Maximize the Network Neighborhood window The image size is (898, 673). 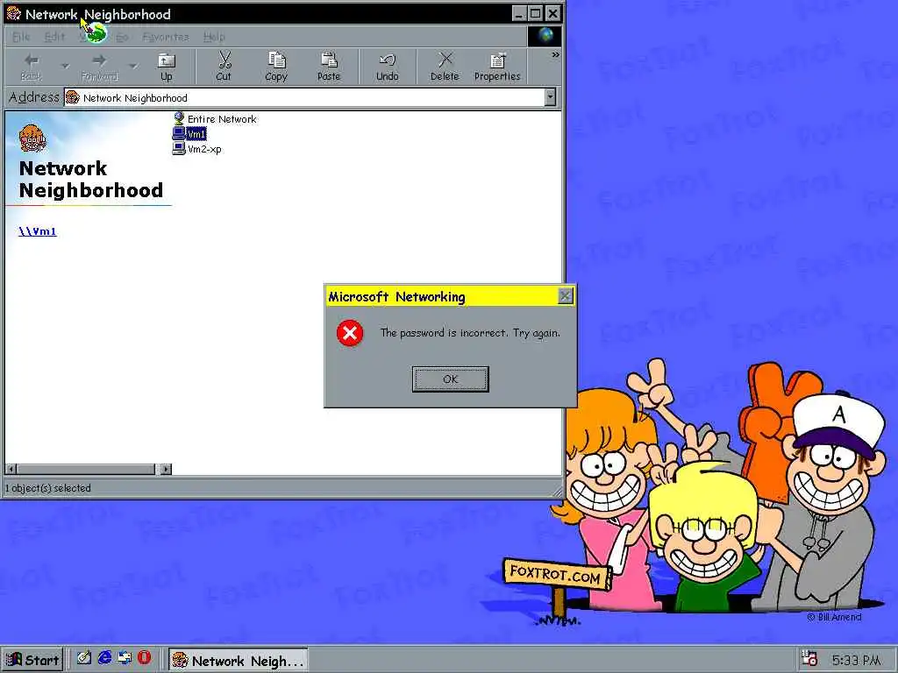coord(536,14)
